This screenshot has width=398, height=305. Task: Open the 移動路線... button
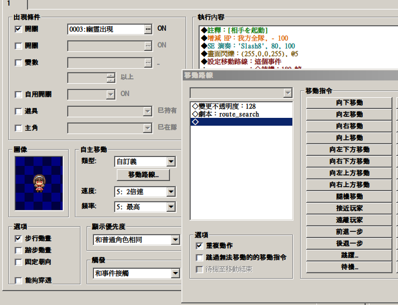143,175
